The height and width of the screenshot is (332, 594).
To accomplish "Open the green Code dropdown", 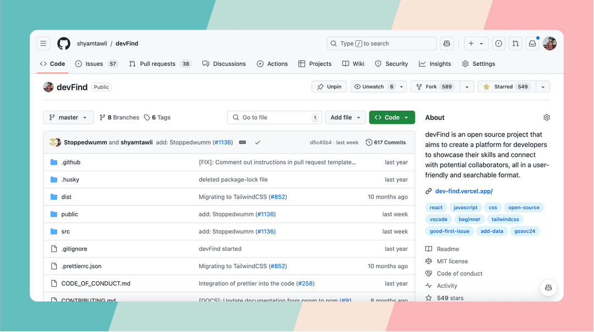I will point(392,118).
